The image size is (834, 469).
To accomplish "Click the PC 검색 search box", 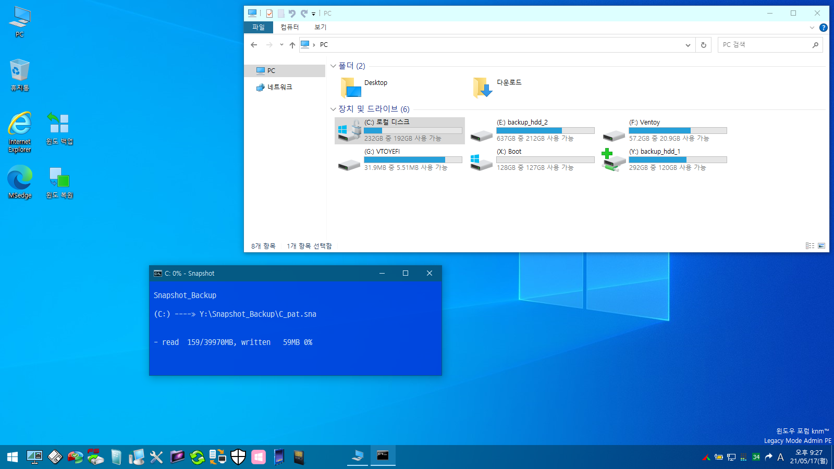I will pos(770,45).
